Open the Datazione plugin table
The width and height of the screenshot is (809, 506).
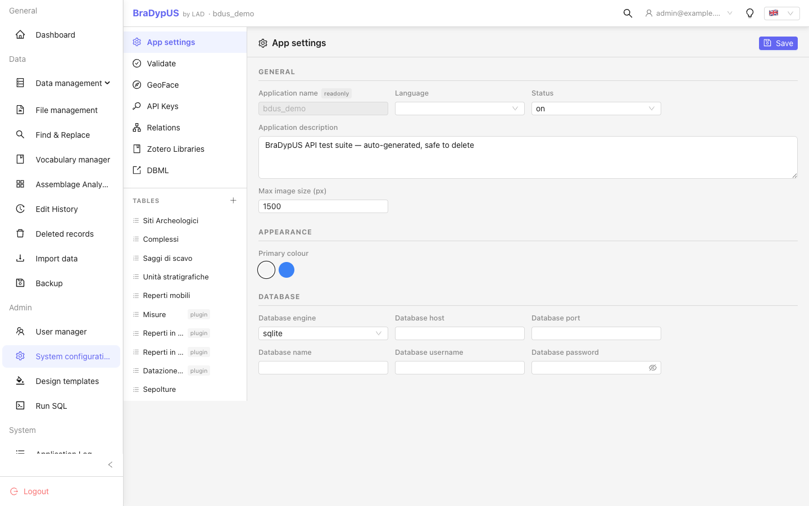[185, 371]
